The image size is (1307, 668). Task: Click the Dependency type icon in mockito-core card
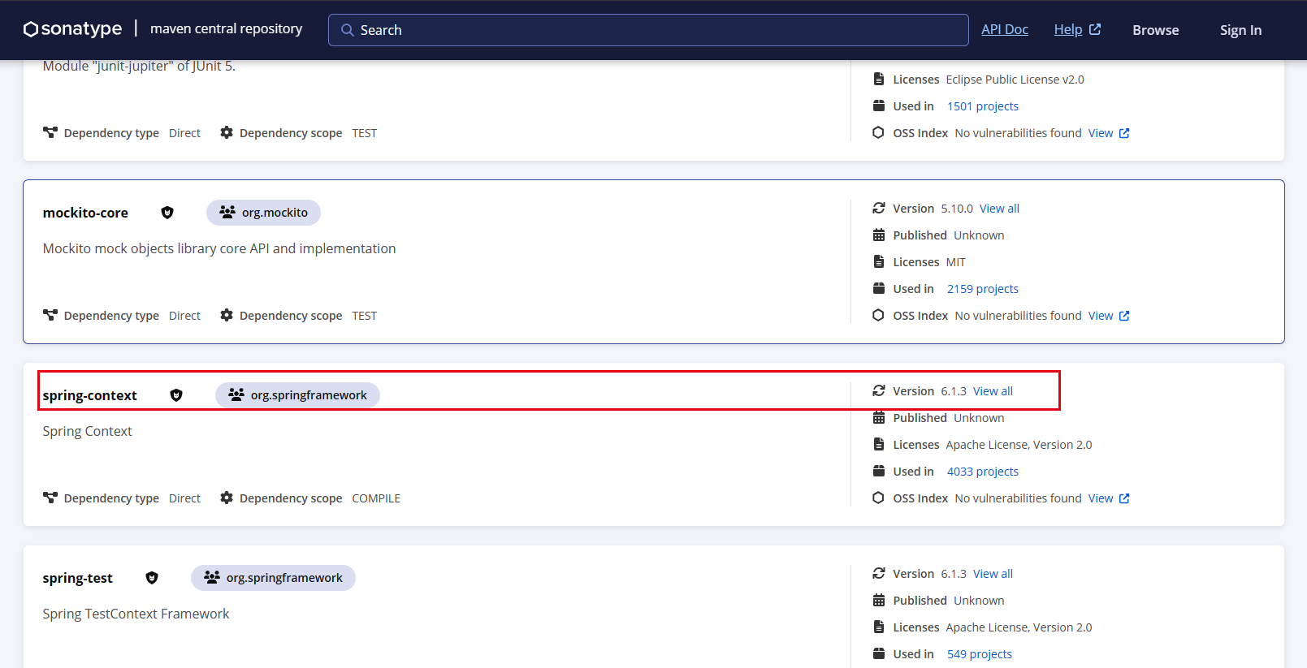point(50,315)
